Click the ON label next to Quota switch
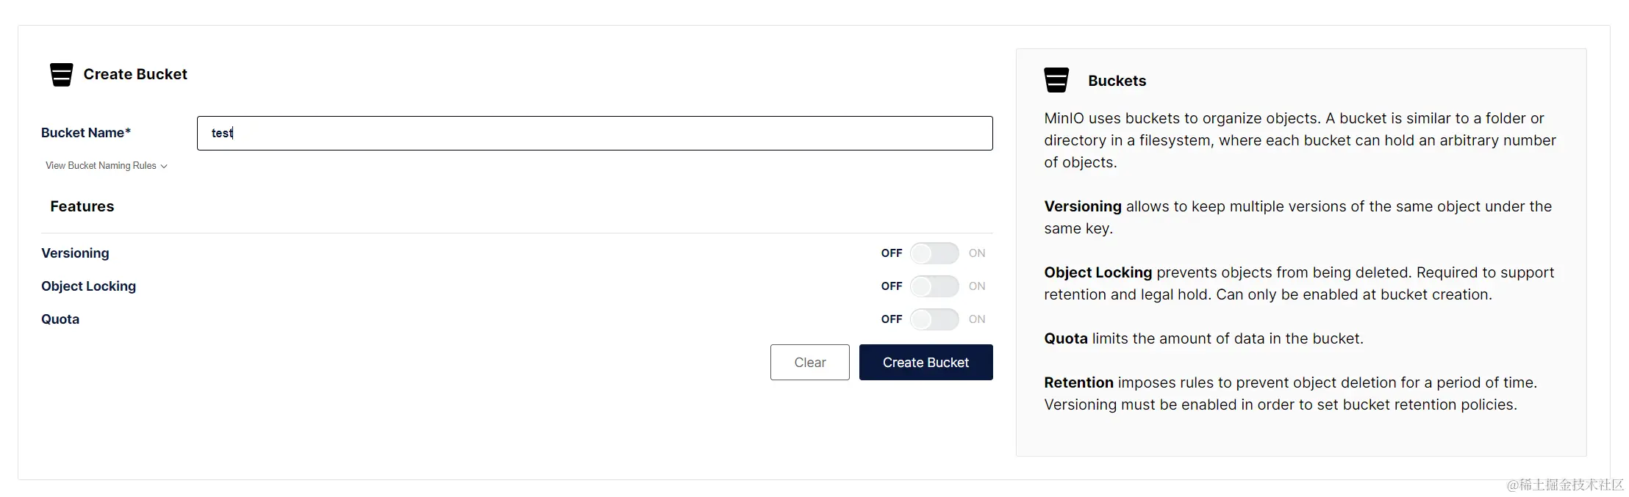The width and height of the screenshot is (1629, 497). [x=976, y=319]
